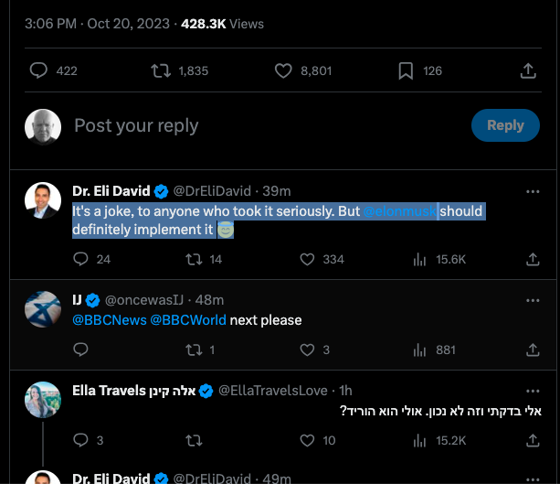Viewport: 560px width, 484px height.
Task: Open the @elonmusk mention link
Action: click(x=400, y=211)
